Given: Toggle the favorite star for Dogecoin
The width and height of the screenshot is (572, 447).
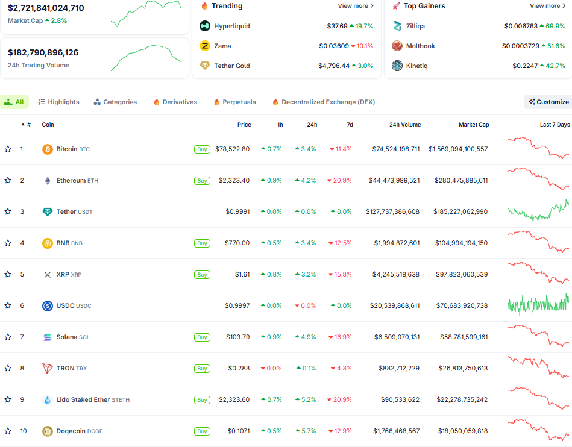Looking at the screenshot, I should click(8, 431).
